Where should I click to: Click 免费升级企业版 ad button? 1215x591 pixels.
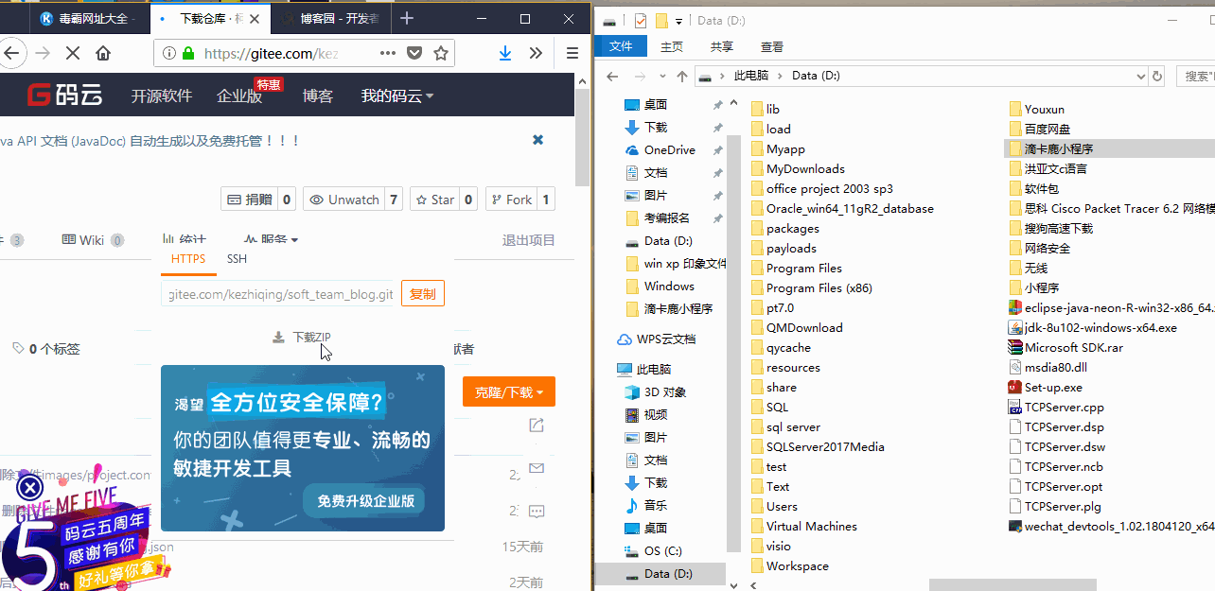tap(363, 500)
